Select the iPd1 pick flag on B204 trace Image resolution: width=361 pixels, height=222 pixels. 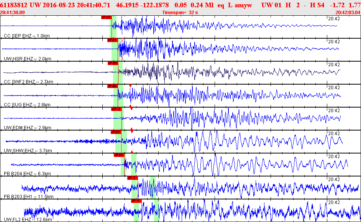[119, 155]
